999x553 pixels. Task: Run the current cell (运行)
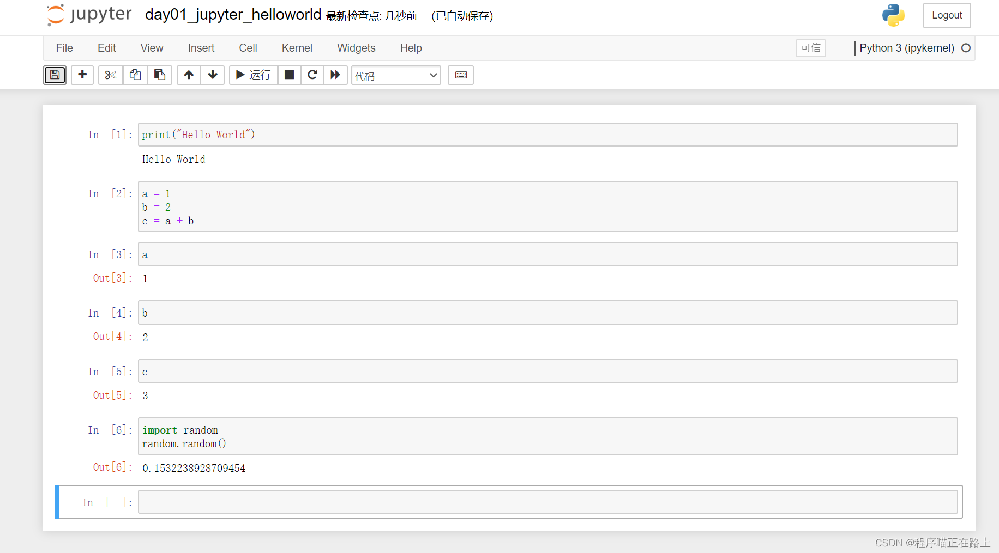tap(254, 75)
